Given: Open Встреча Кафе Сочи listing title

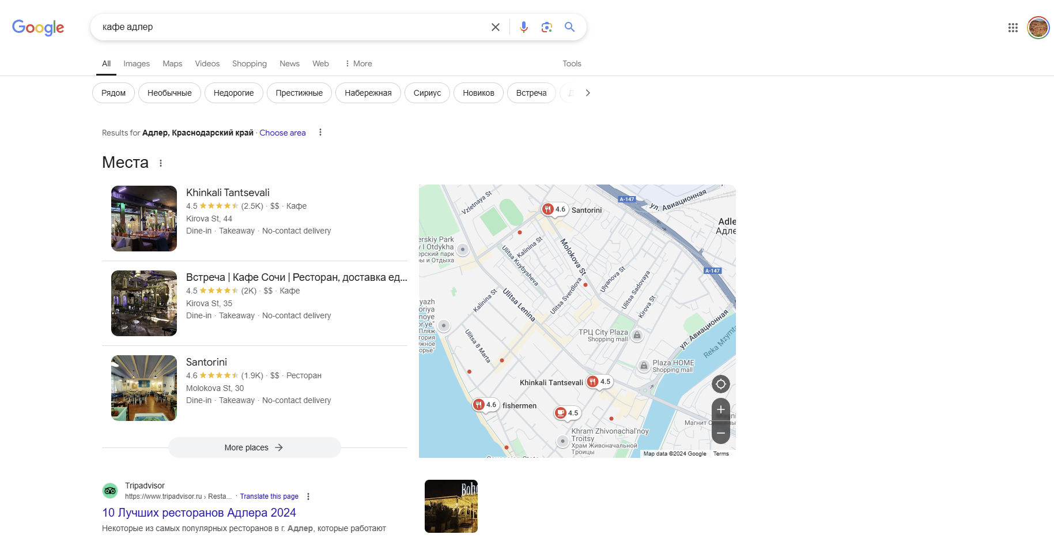Looking at the screenshot, I should (296, 277).
